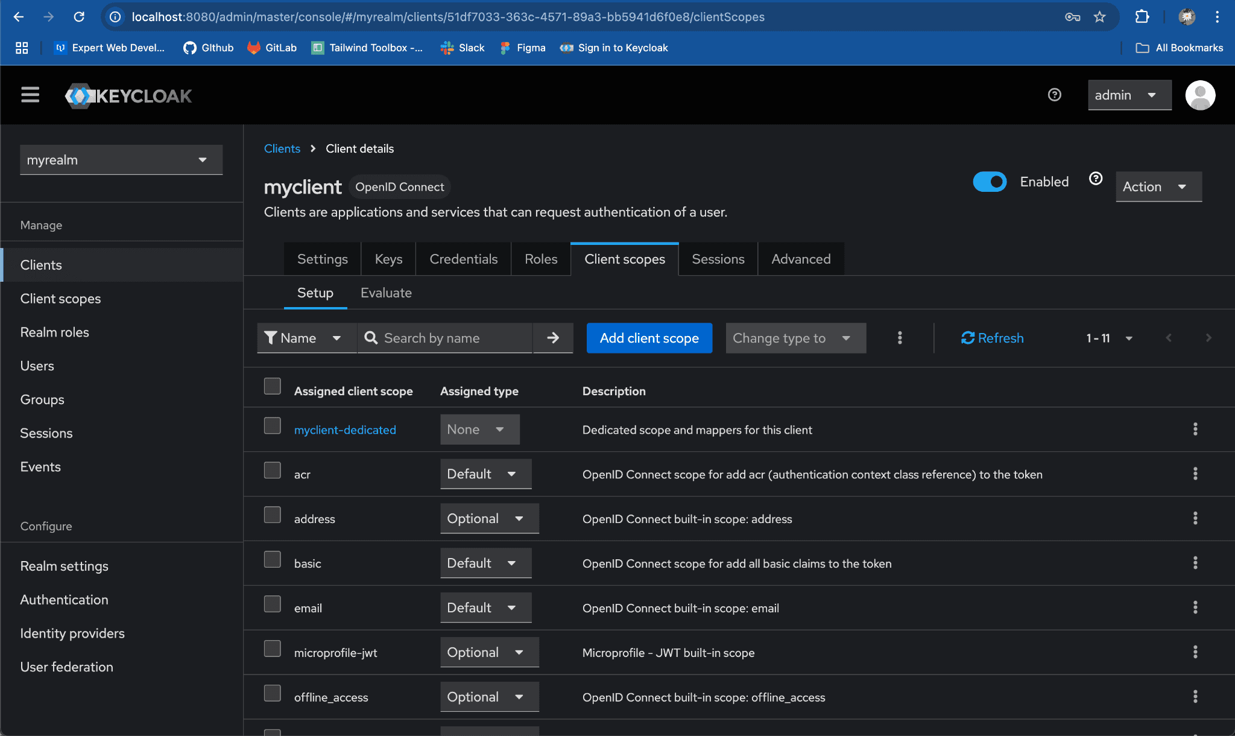Click the Add client scope button

[649, 338]
